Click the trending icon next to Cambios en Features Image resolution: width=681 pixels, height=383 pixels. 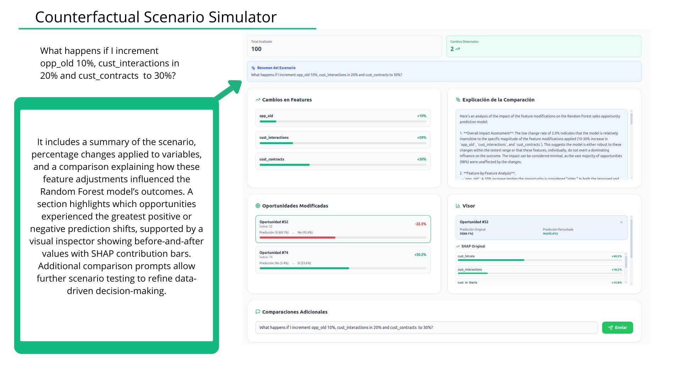click(258, 100)
